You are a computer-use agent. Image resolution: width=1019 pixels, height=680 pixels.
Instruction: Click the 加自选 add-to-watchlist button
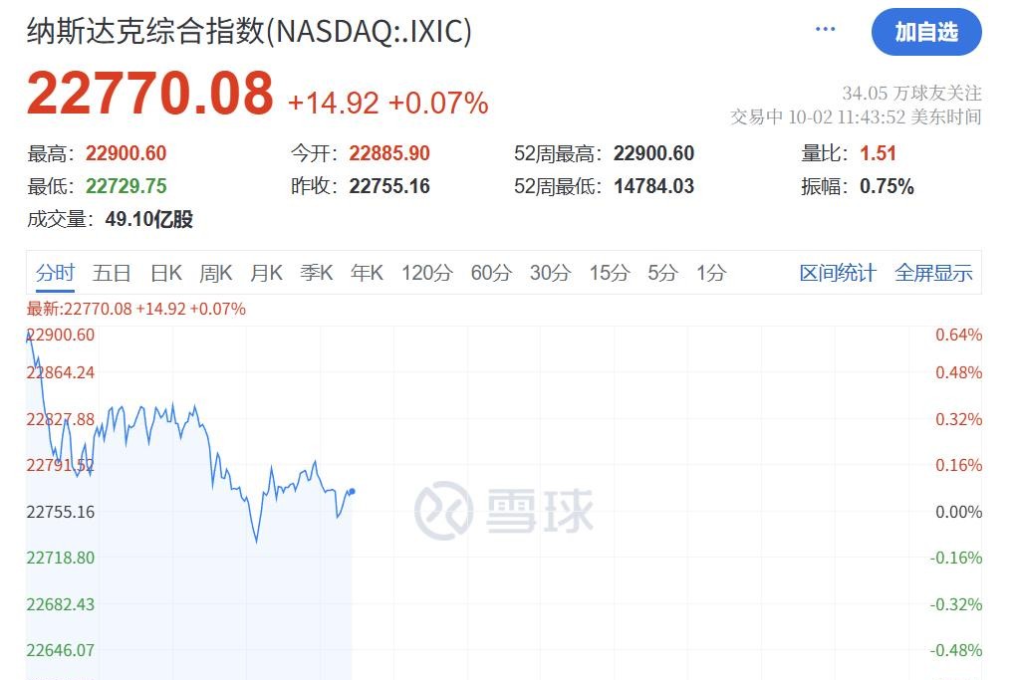coord(925,32)
